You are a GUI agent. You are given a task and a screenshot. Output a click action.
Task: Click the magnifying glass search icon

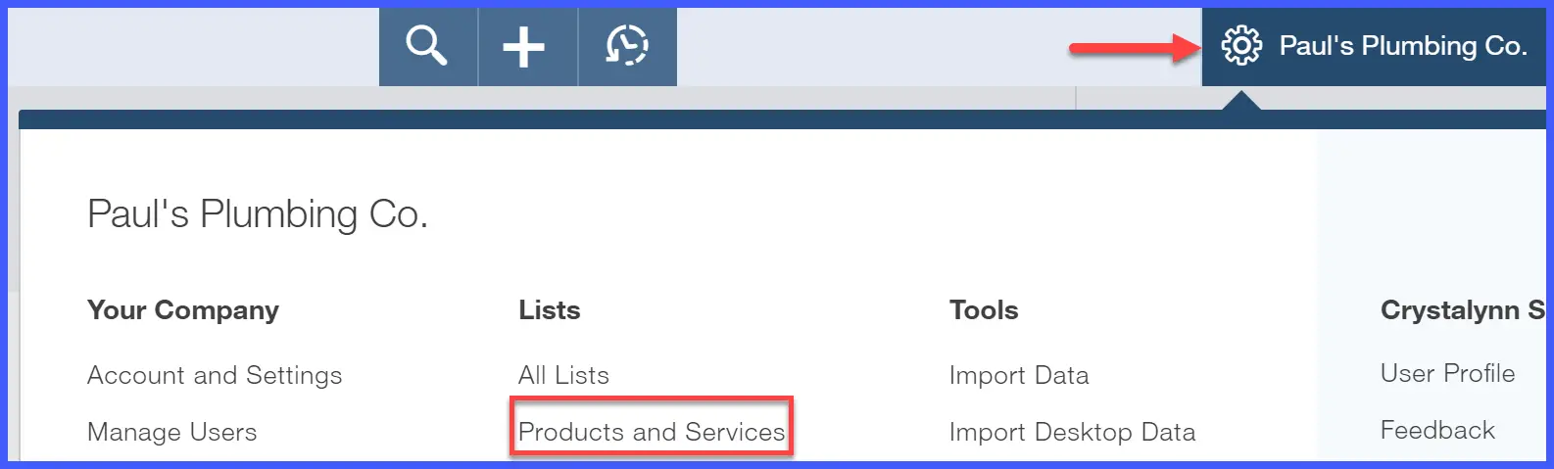(x=427, y=46)
